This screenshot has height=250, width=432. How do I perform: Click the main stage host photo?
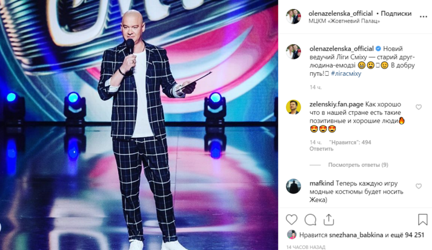[139, 125]
